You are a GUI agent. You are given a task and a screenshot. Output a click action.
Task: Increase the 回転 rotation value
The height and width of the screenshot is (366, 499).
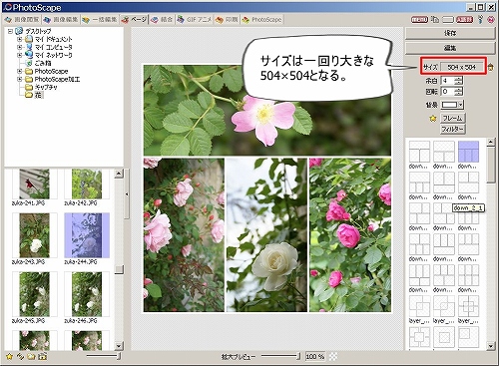(459, 89)
